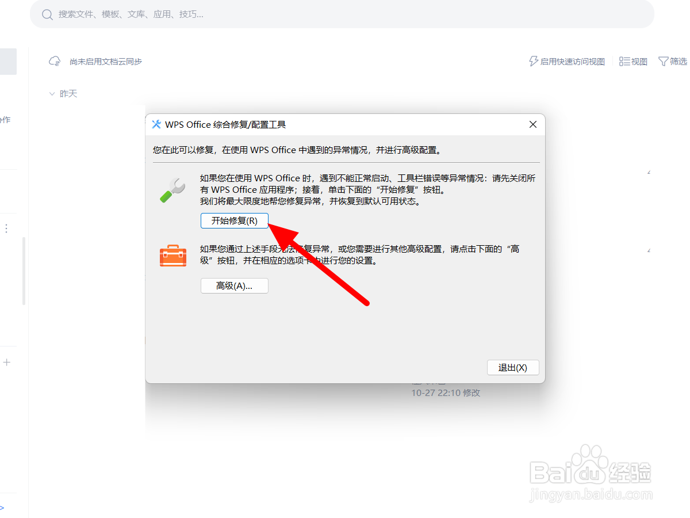Click the plus icon in the left sidebar
This screenshot has width=690, height=518.
[x=8, y=362]
